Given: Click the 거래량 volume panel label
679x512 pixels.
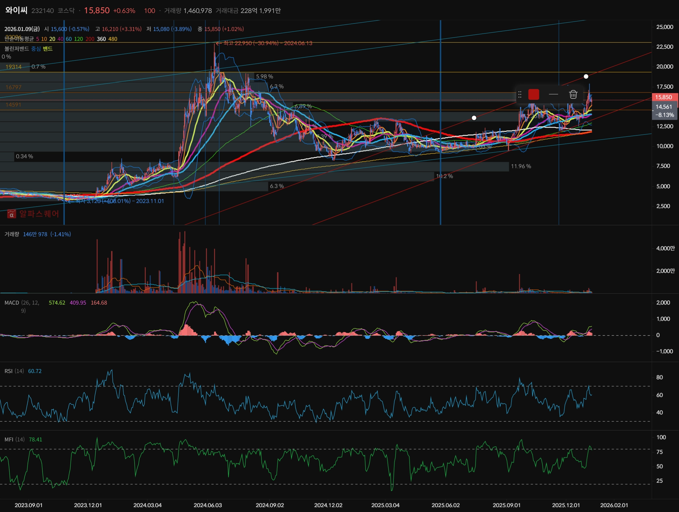Looking at the screenshot, I should pos(12,234).
